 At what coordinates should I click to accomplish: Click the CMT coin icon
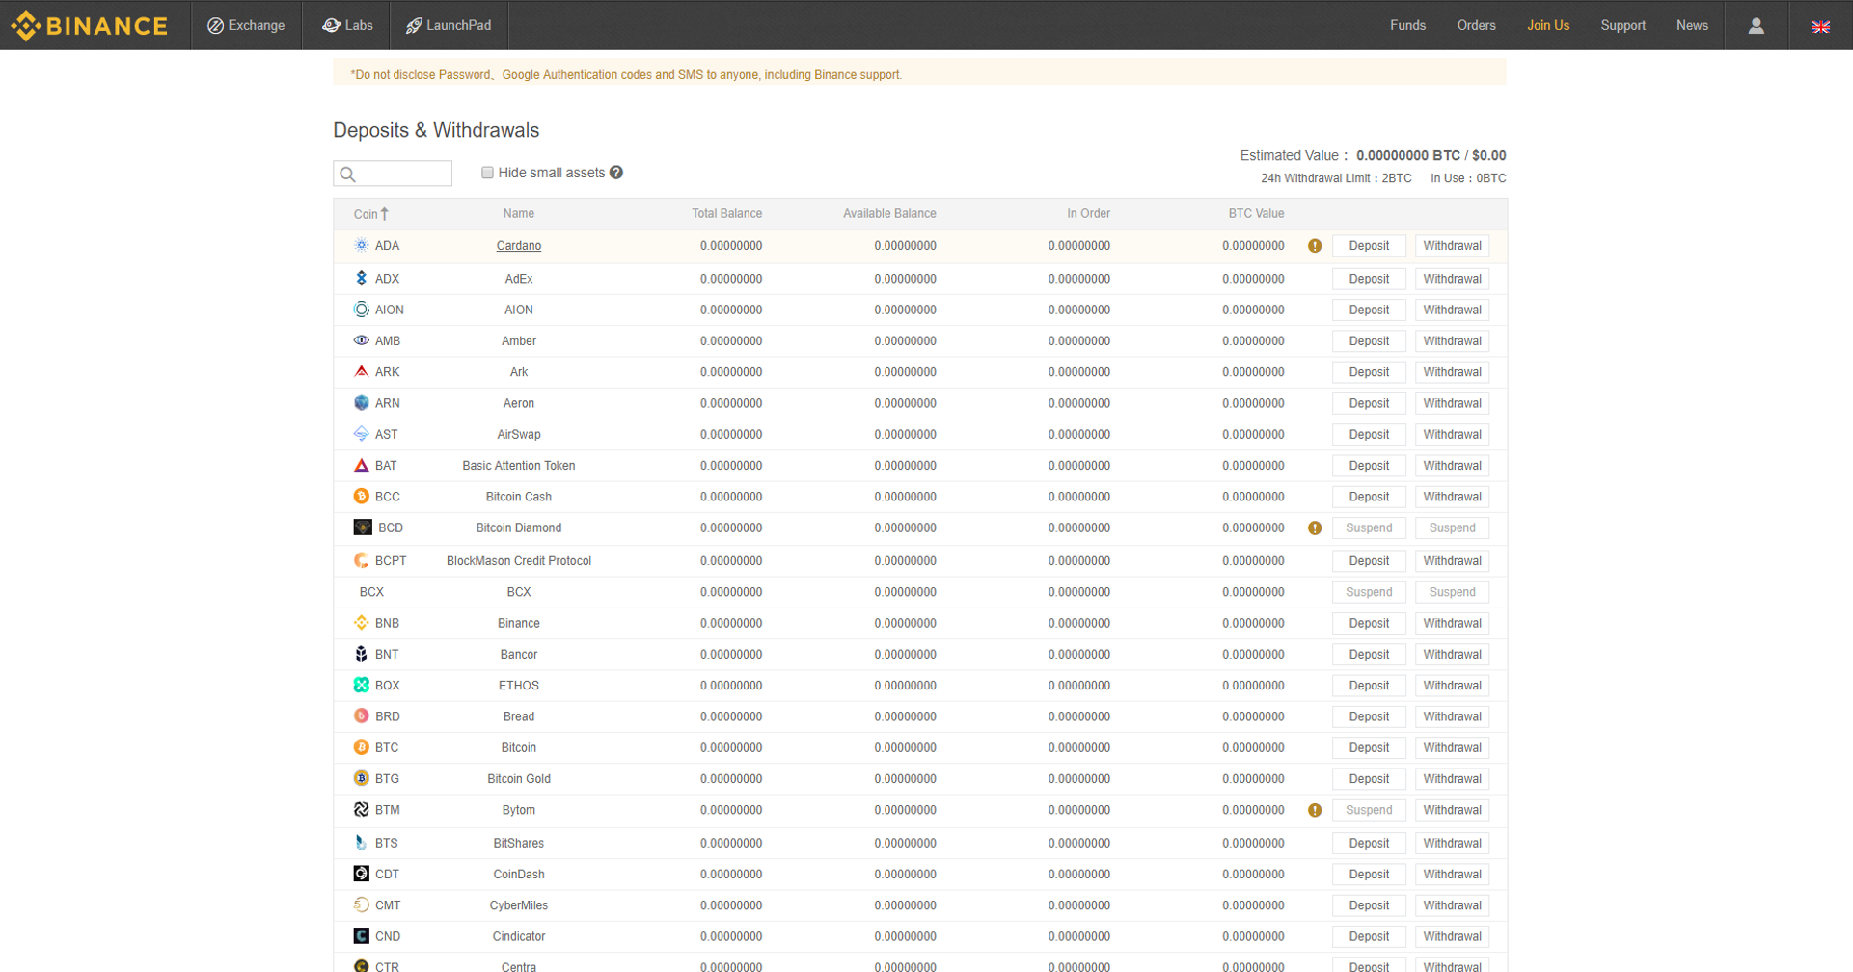[x=361, y=904]
